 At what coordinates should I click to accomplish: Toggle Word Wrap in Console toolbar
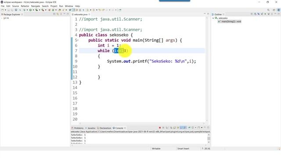pyautogui.click(x=178, y=128)
